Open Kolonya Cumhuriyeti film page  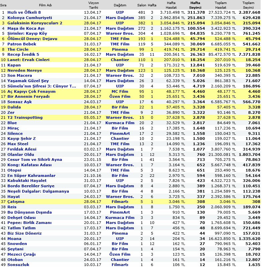click(x=30, y=18)
